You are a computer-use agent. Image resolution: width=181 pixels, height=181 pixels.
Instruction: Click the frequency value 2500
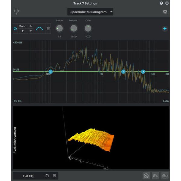(74, 37)
